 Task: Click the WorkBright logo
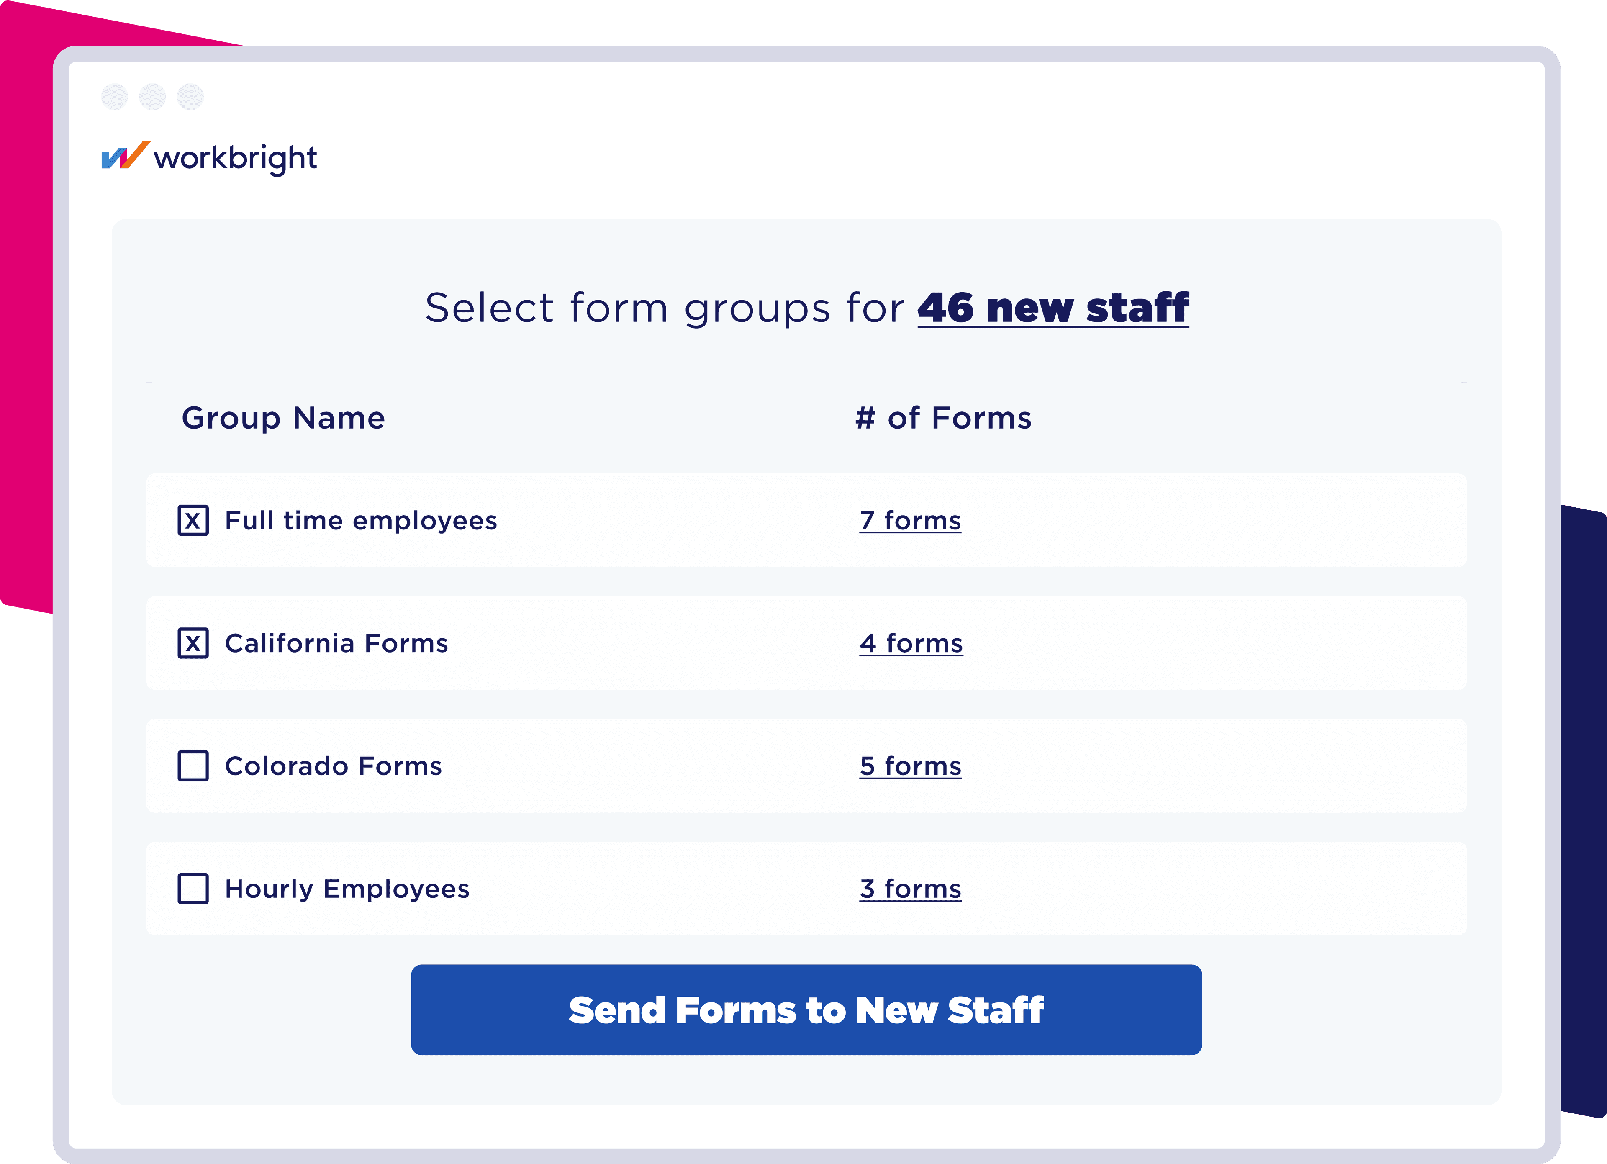point(209,157)
